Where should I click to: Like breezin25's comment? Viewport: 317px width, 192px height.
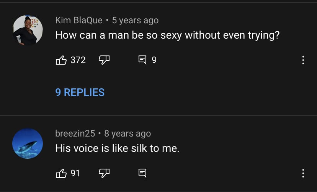click(61, 173)
